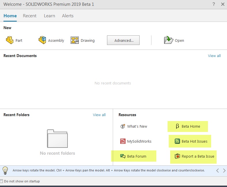
Task: Click the Beta Forum chat bubbles icon
Action: point(123,156)
